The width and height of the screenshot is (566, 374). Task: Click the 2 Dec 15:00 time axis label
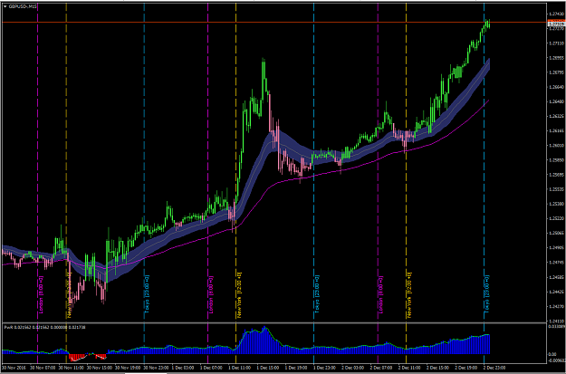tap(437, 368)
